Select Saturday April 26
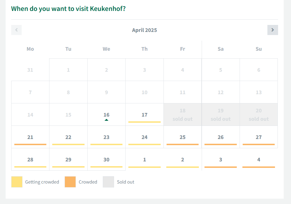Viewport: 291px width, 204px height. [220, 137]
